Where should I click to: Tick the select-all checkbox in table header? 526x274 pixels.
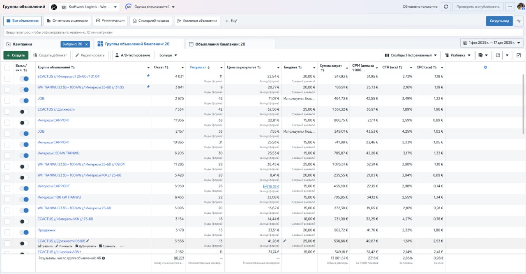pos(7,68)
